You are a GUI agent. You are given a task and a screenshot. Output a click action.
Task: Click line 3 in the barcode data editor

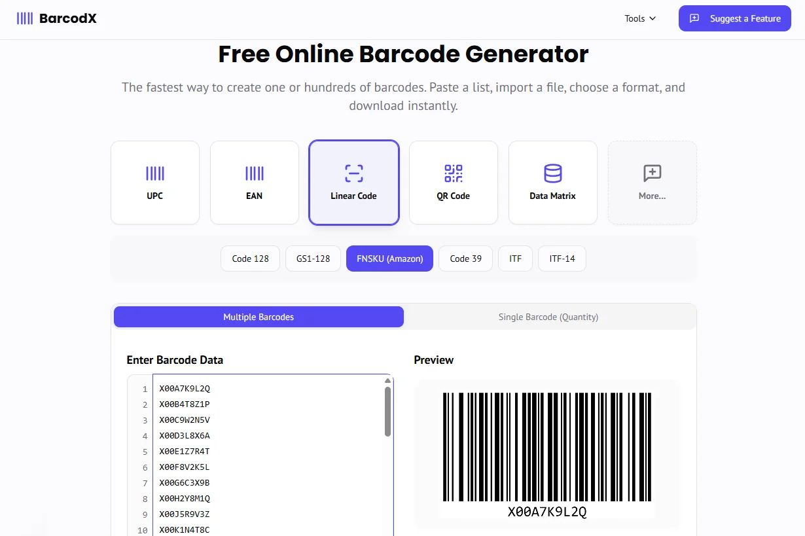(185, 420)
